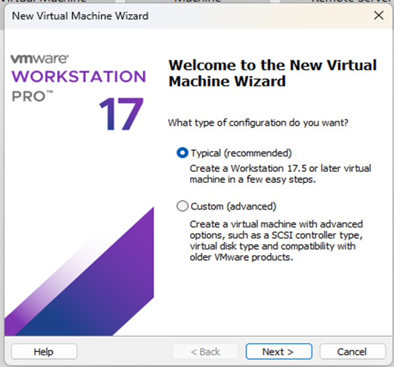Select the Typical (recommended) radio button

[x=182, y=153]
